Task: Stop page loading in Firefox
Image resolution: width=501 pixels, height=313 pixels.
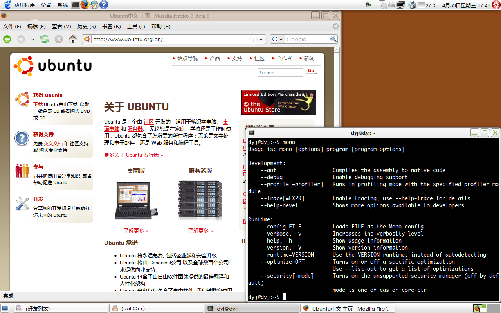Action: point(59,39)
